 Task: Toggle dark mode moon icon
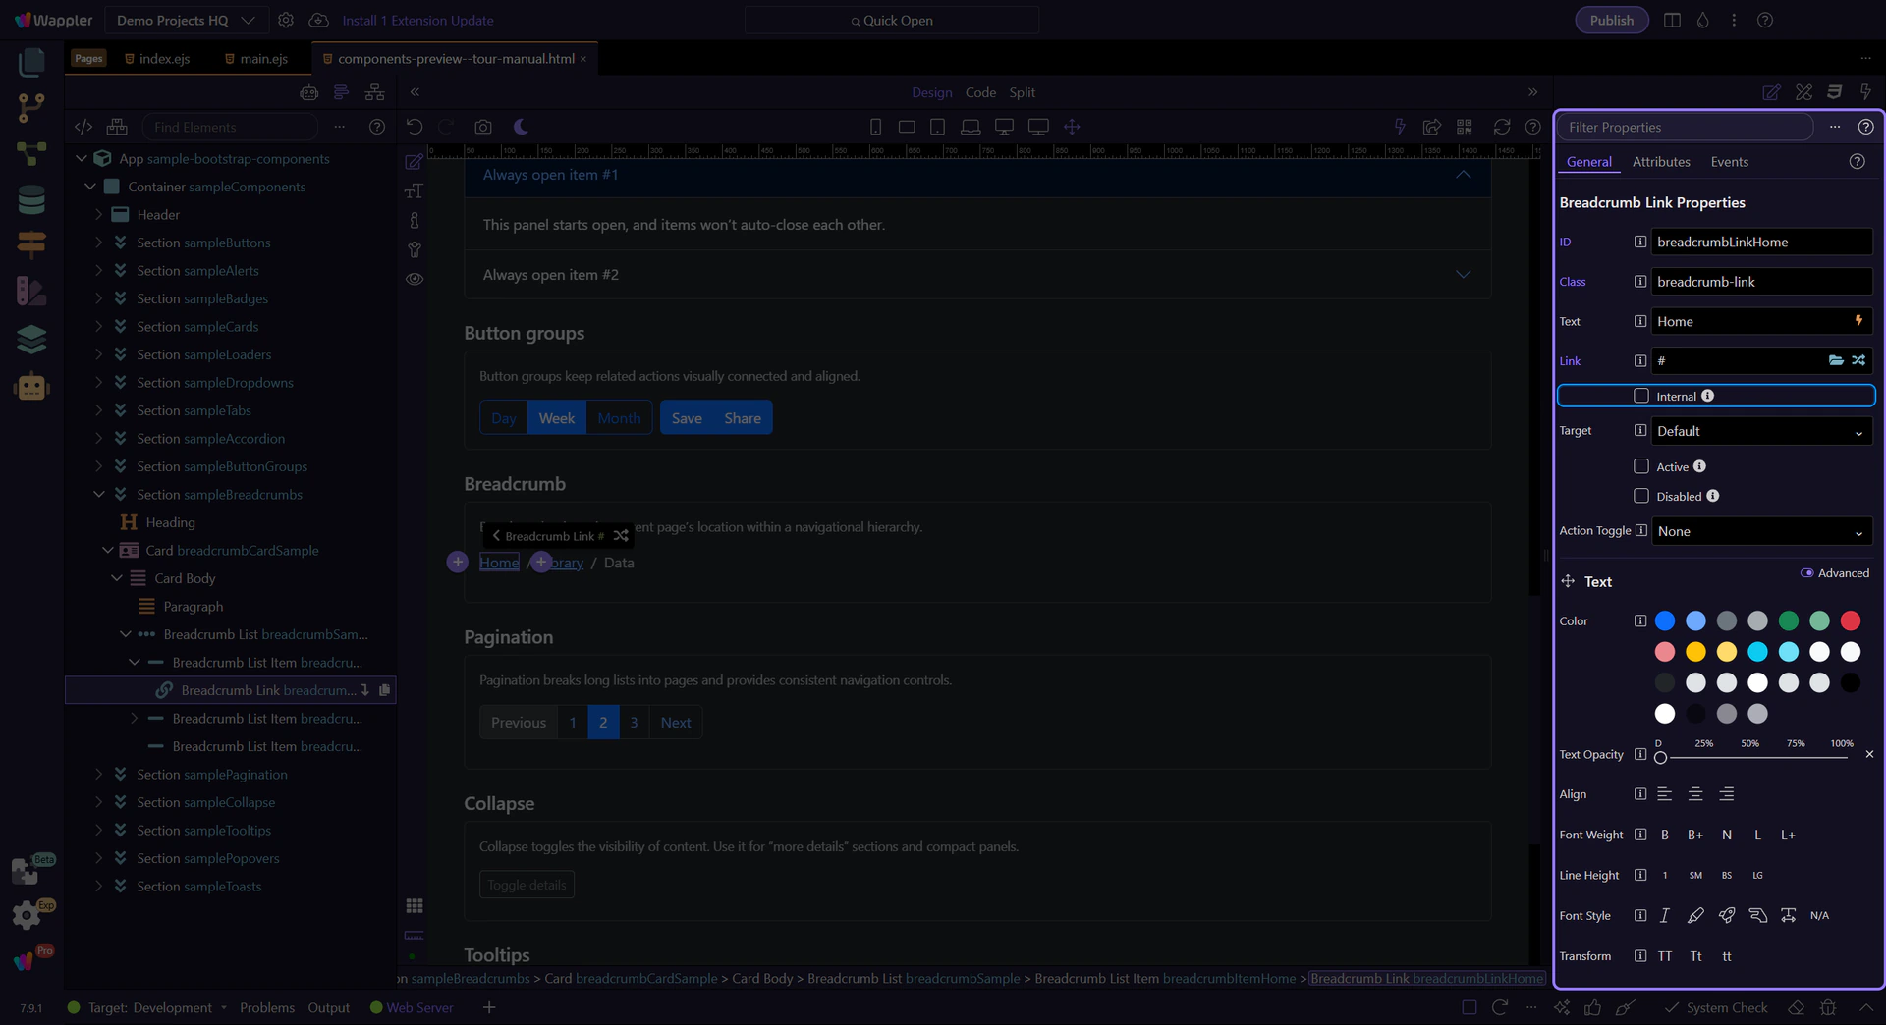pos(521,127)
